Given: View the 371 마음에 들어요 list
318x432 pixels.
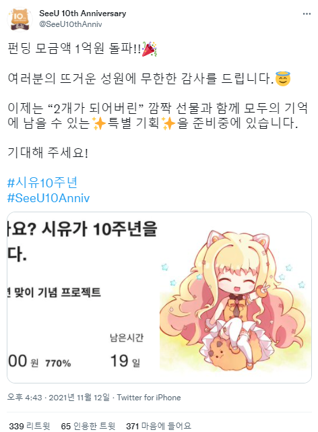Looking at the screenshot, I should tap(158, 426).
